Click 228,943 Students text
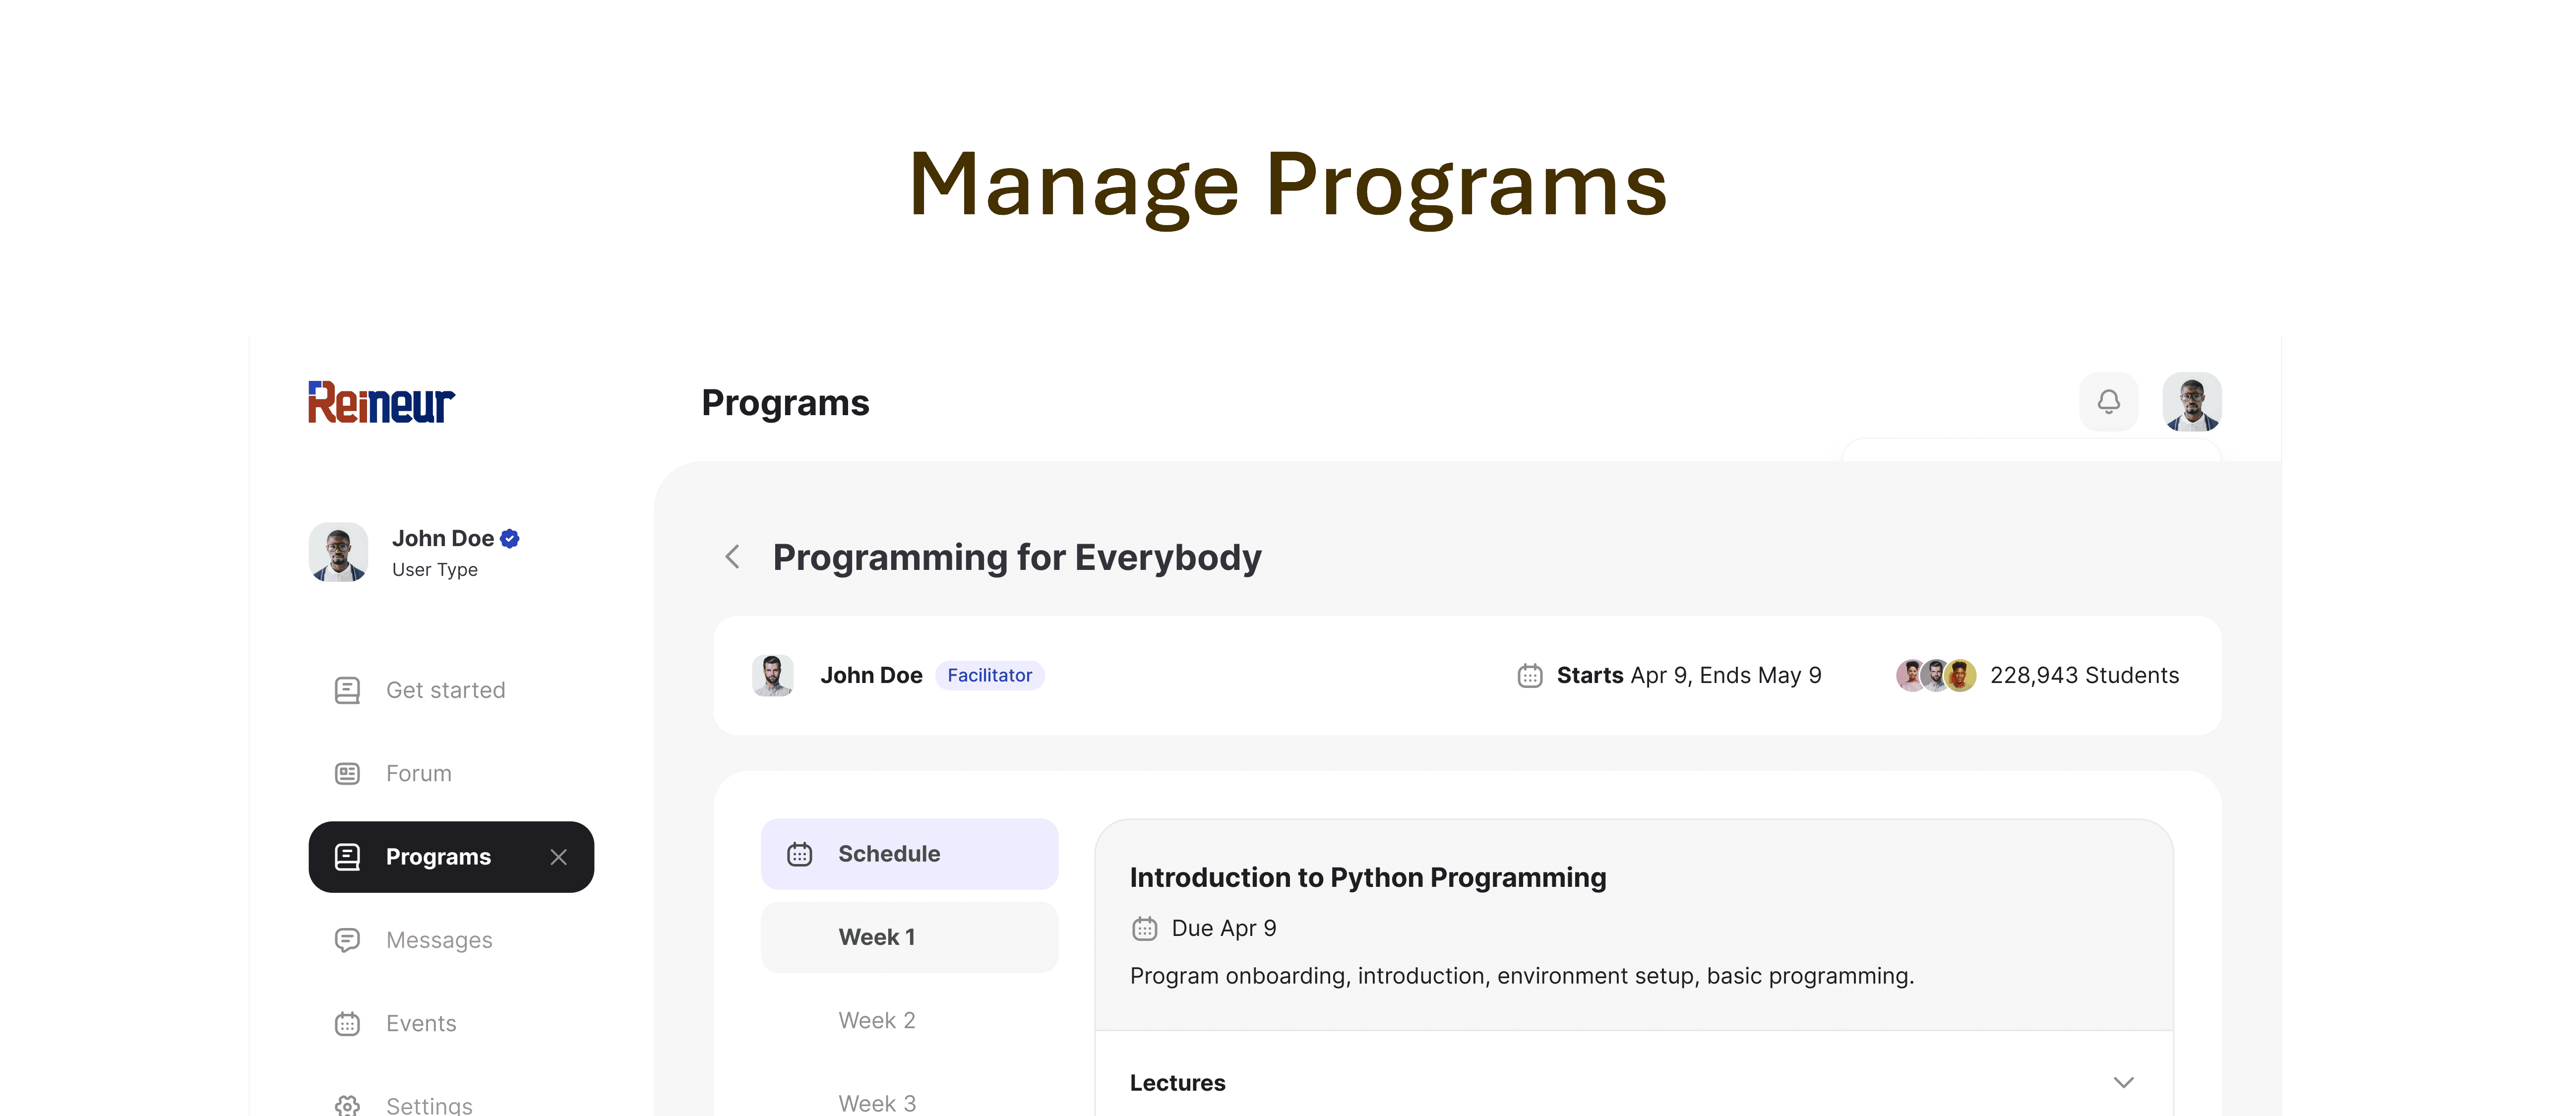 click(x=2084, y=676)
